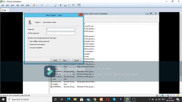Click the Unity mode toolbar icon
Viewport: 182px width, 102px height.
(x=73, y=5)
